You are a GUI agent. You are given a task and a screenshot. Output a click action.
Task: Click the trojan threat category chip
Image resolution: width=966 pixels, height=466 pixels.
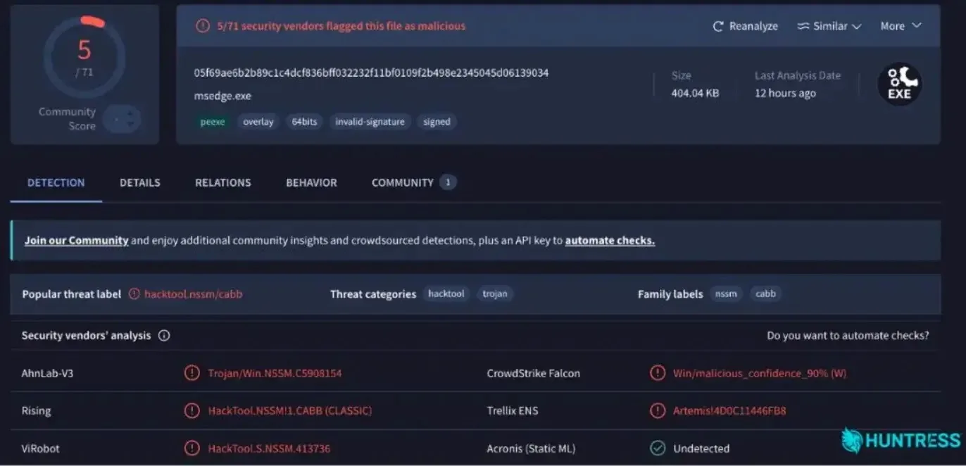[x=495, y=294]
